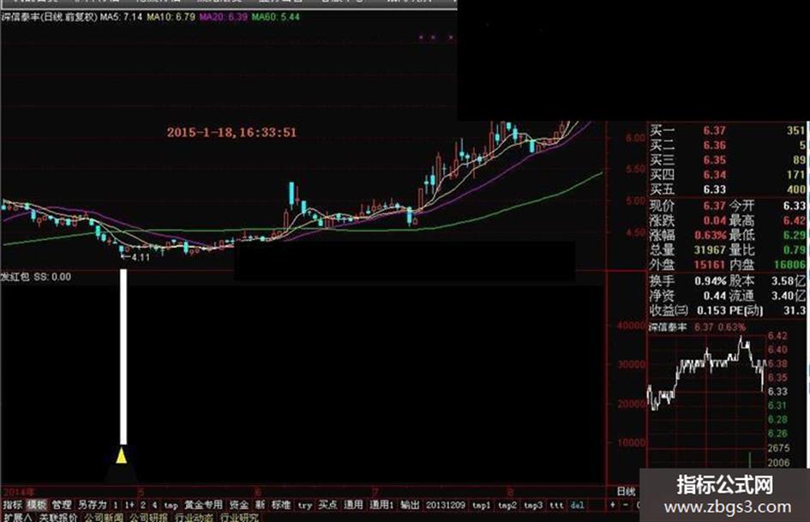Click the 2014年 date axis label
This screenshot has height=522, width=810.
18,492
